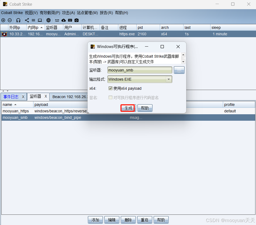View credentials asterisk icon
The width and height of the screenshot is (256, 225).
point(57,20)
